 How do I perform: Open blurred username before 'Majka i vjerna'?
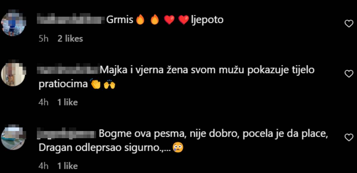(x=69, y=70)
